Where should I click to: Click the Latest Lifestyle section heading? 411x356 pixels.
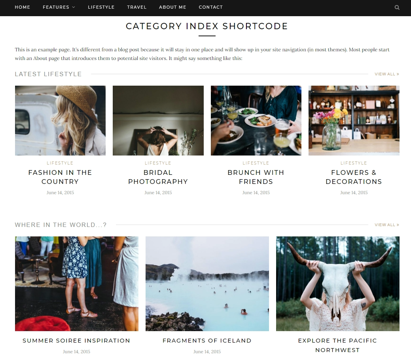tap(48, 74)
